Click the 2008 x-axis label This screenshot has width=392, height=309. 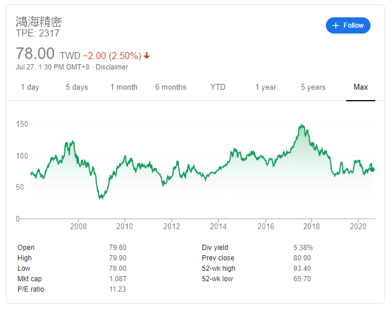[78, 226]
